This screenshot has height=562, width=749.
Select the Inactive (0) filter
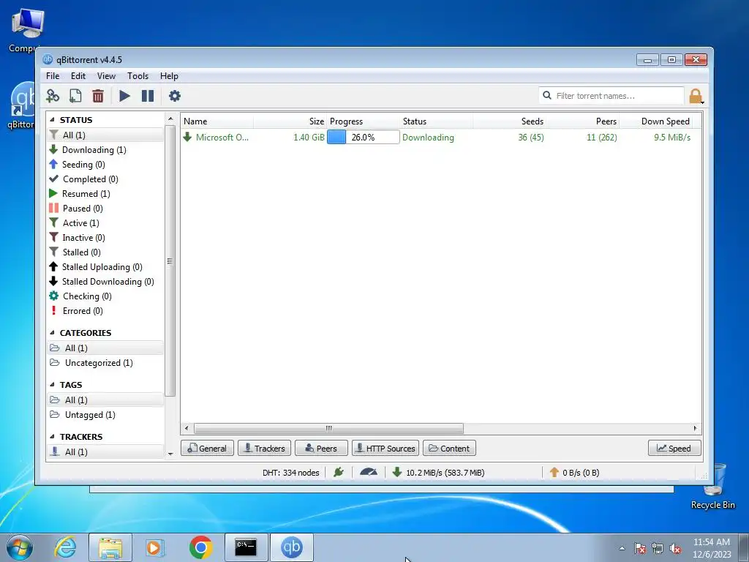tap(105, 238)
